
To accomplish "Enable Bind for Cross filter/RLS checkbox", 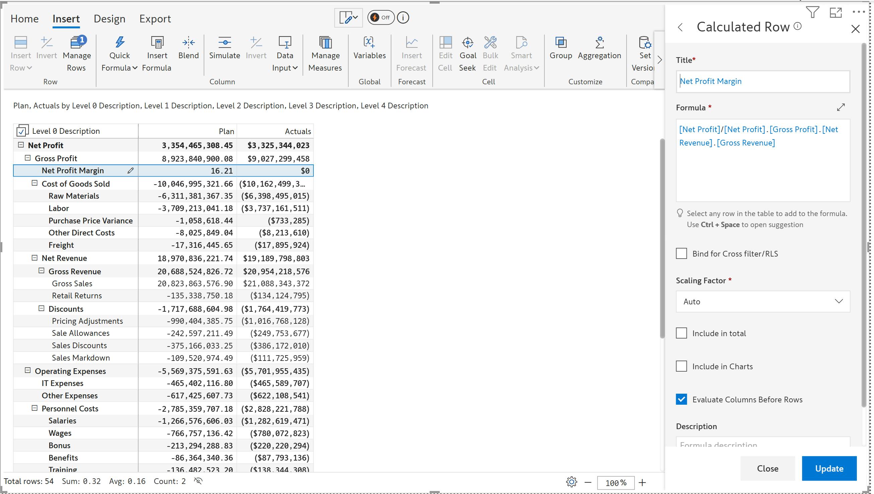I will 681,254.
